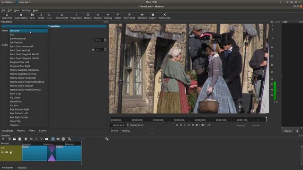This screenshot has width=303, height=170.
Task: Open the timeline hamburger menu
Action: click(3, 139)
